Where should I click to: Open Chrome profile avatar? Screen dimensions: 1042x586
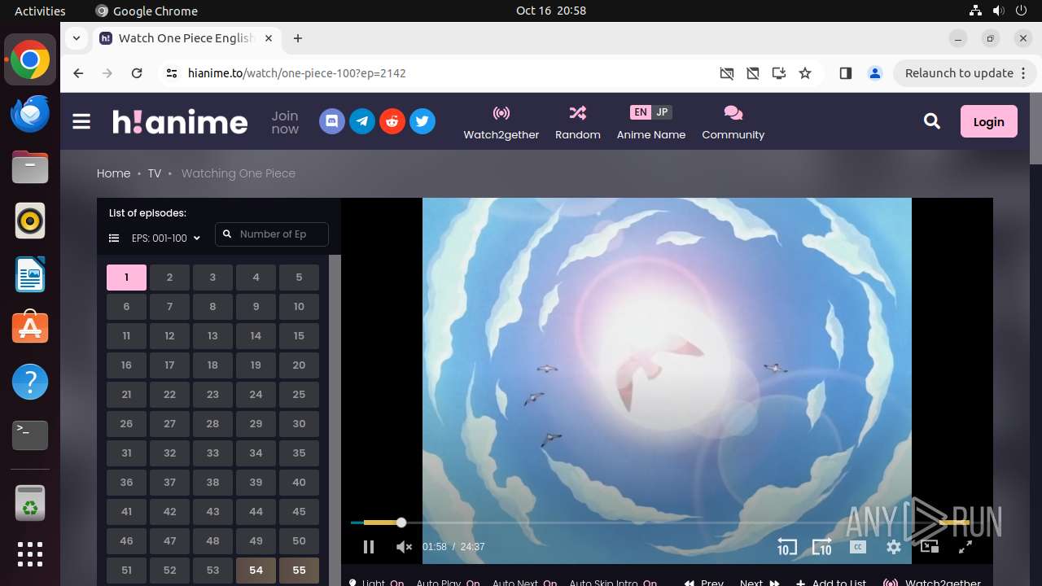pyautogui.click(x=875, y=73)
